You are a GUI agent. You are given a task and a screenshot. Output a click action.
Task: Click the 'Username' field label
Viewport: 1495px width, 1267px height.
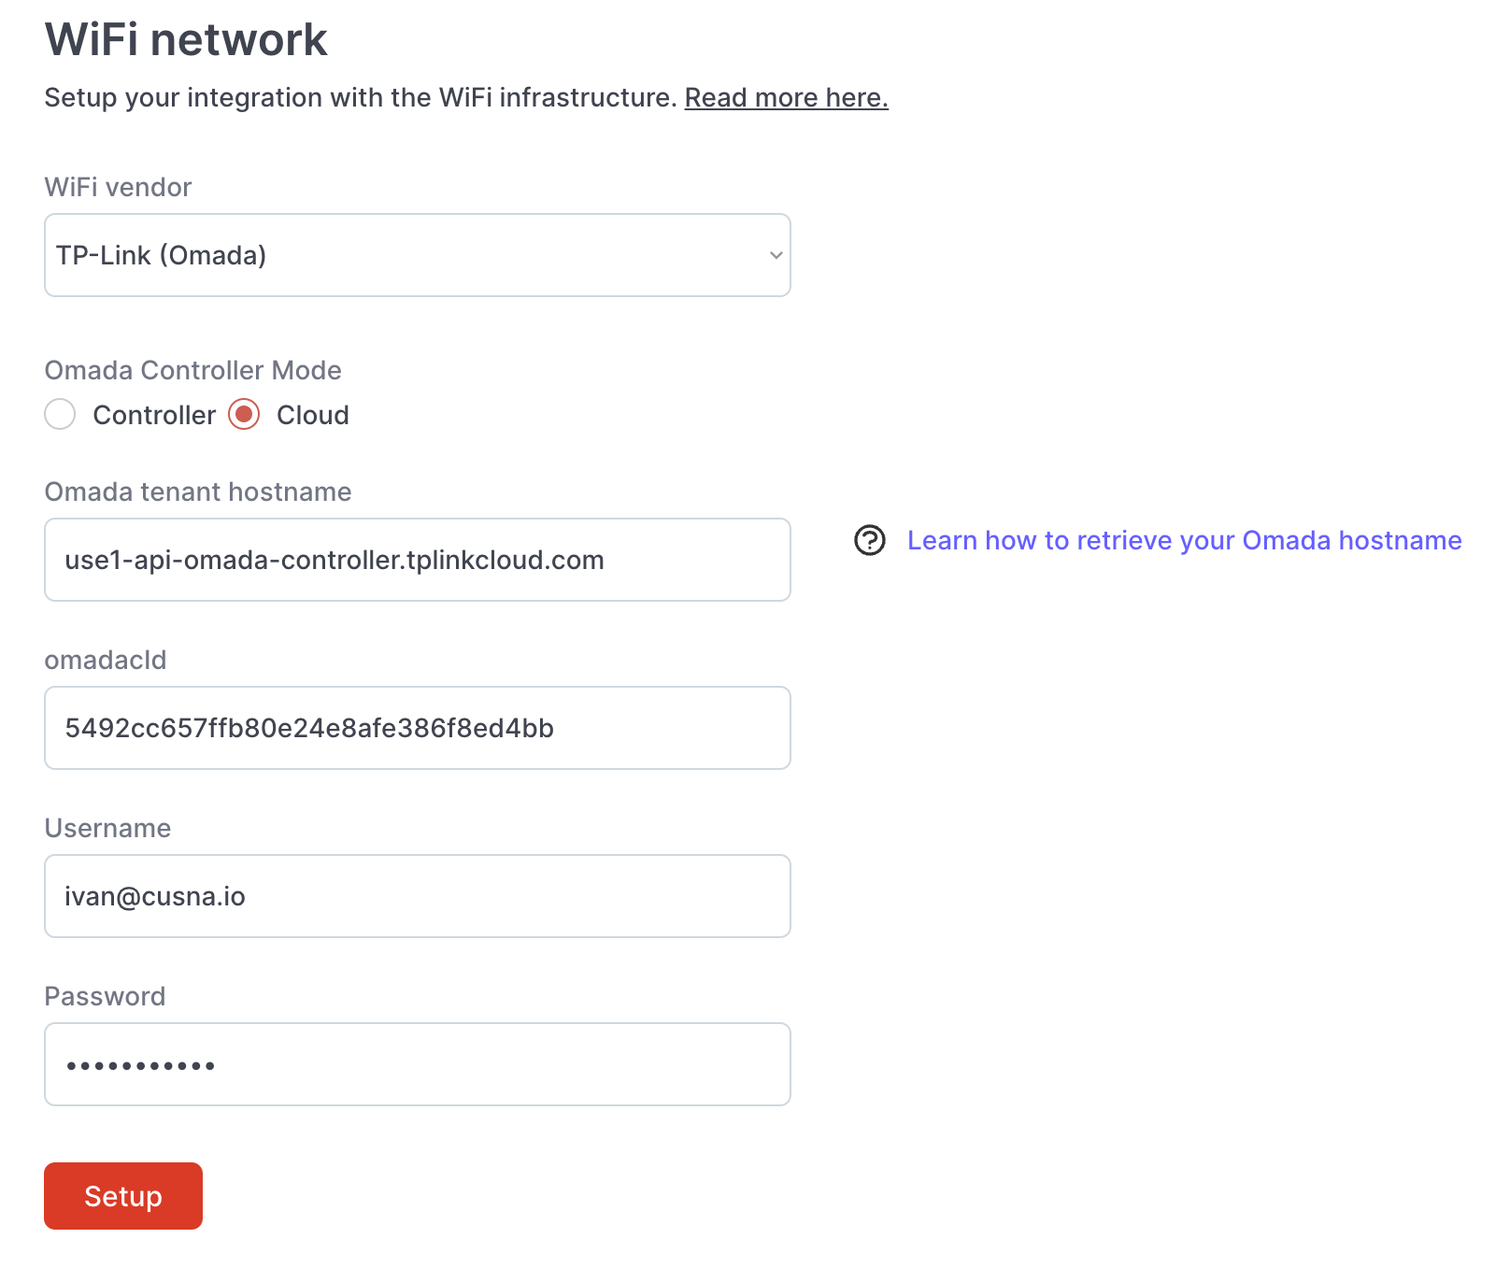point(107,828)
